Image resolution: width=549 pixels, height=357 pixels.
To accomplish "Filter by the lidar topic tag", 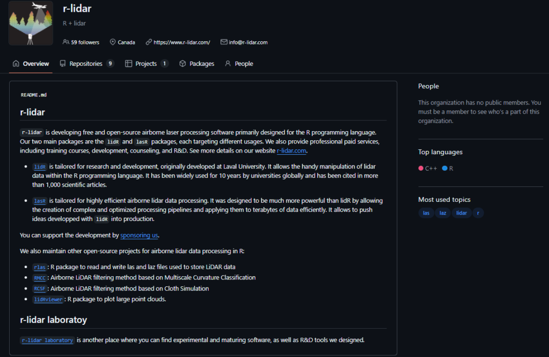I will click(x=461, y=213).
